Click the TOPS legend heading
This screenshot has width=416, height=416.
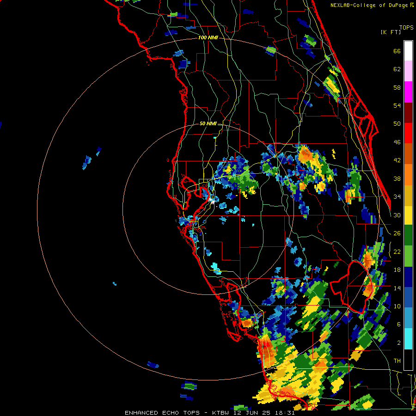(x=406, y=28)
